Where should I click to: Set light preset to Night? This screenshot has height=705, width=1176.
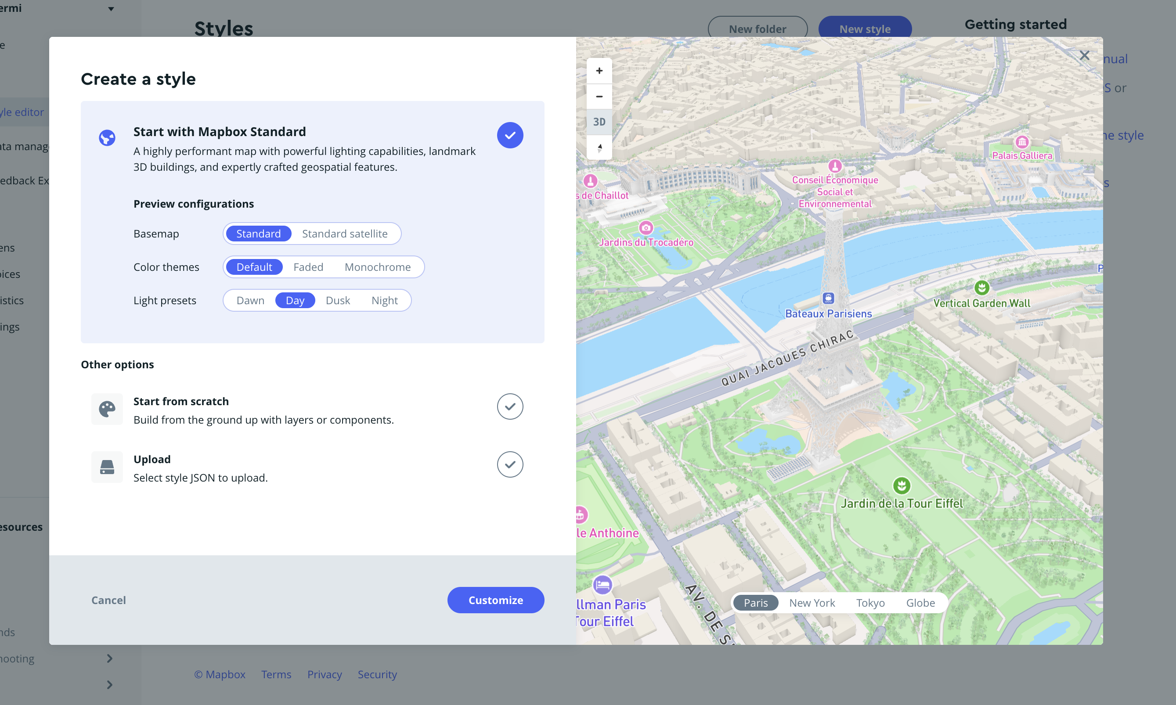pos(384,300)
